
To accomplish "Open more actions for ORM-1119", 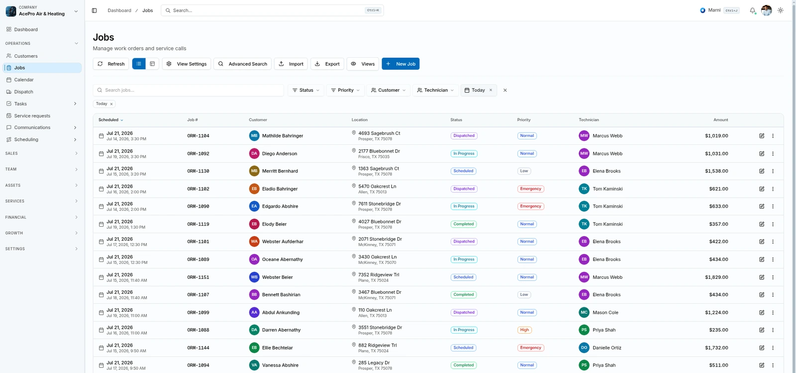I will [x=773, y=225].
